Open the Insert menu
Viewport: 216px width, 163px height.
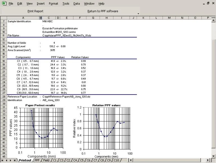(41, 4)
